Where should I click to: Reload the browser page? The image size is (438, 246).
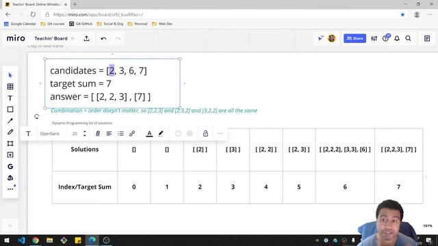coord(33,14)
